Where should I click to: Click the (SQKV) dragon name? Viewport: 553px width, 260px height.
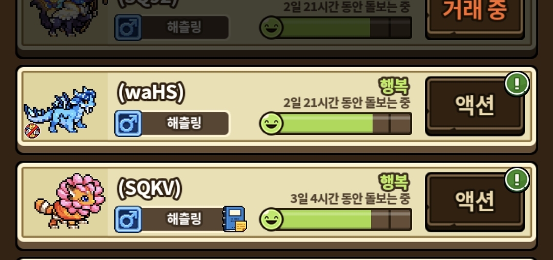pyautogui.click(x=149, y=189)
